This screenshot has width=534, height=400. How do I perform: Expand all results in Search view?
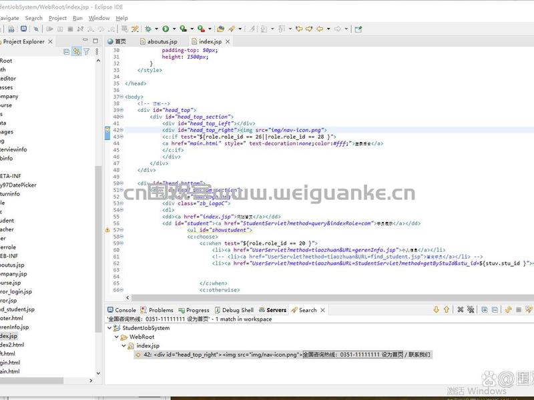point(485,309)
